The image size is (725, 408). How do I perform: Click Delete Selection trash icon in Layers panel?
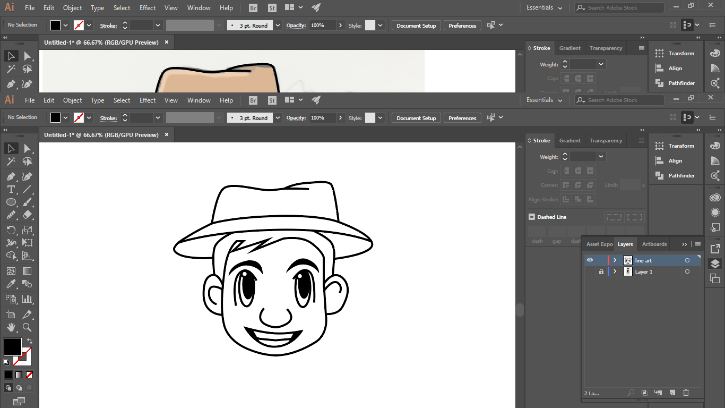click(x=686, y=393)
